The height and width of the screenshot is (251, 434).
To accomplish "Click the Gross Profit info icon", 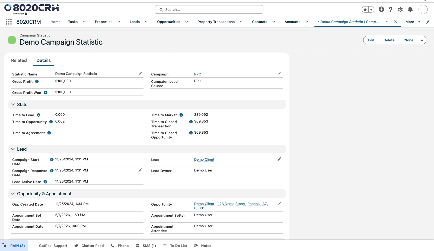I will (37, 81).
